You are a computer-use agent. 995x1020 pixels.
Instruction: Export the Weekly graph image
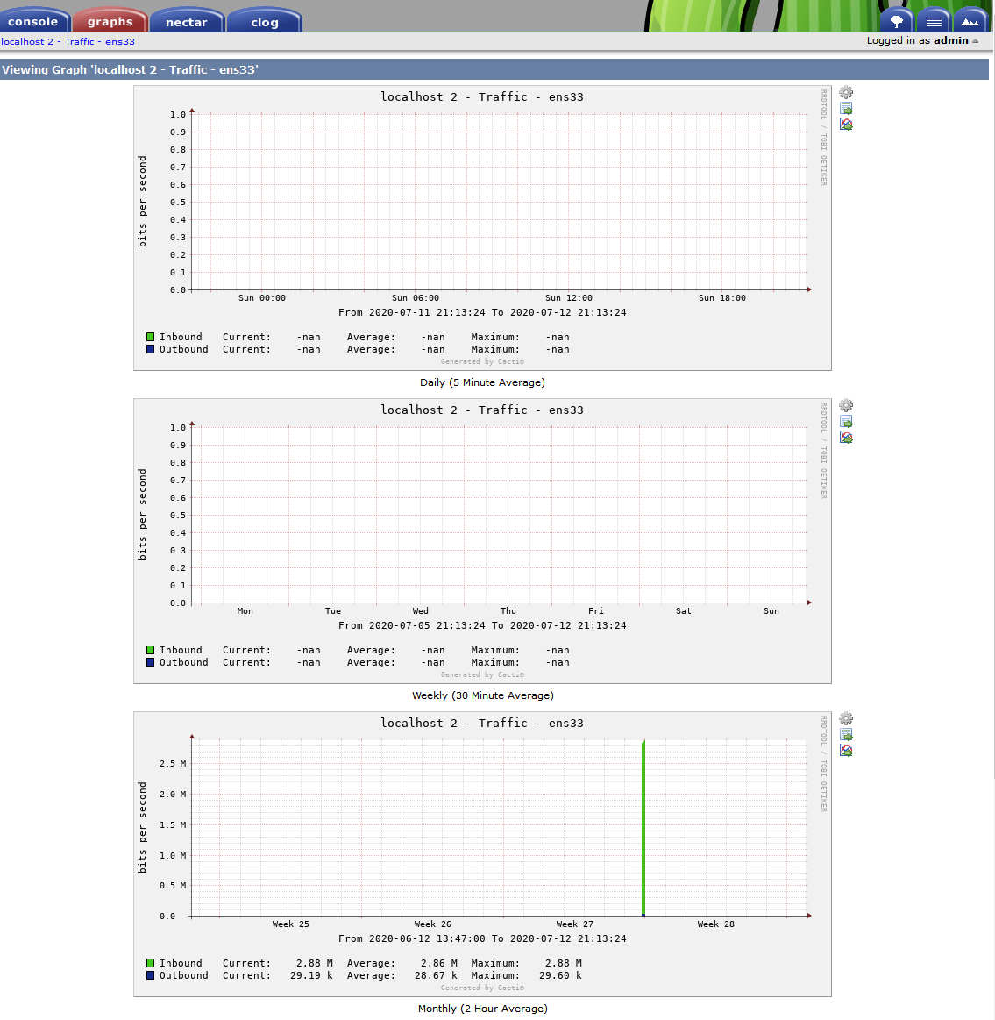pyautogui.click(x=845, y=437)
